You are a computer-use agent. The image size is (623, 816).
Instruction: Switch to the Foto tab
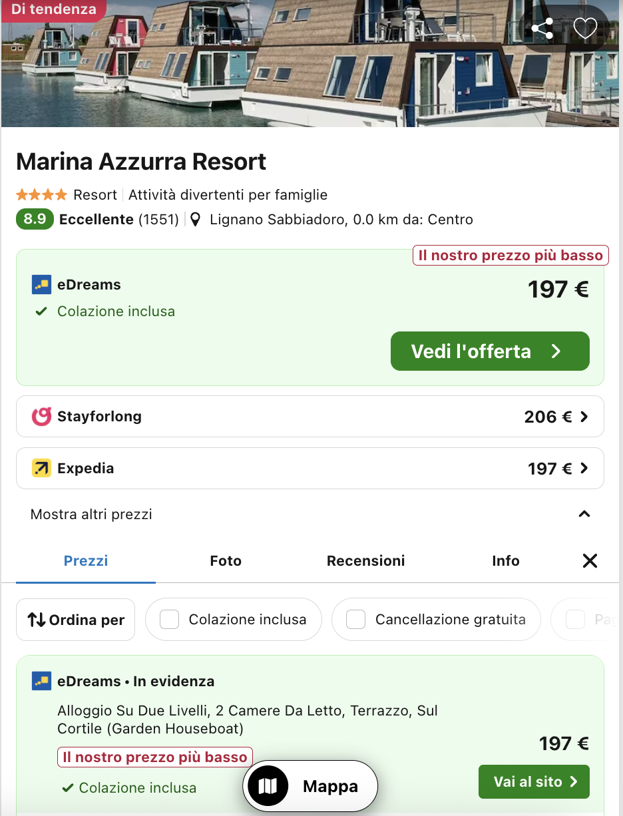(226, 561)
